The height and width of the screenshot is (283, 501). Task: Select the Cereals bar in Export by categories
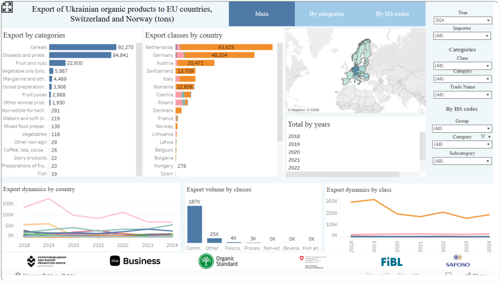pos(82,47)
